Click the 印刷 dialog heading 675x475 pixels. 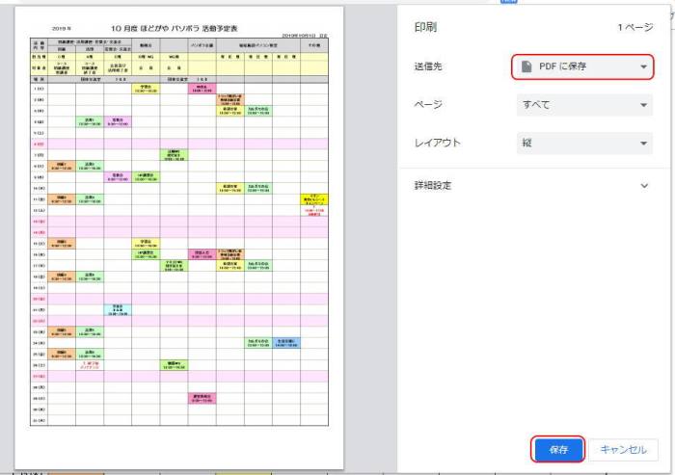point(425,27)
